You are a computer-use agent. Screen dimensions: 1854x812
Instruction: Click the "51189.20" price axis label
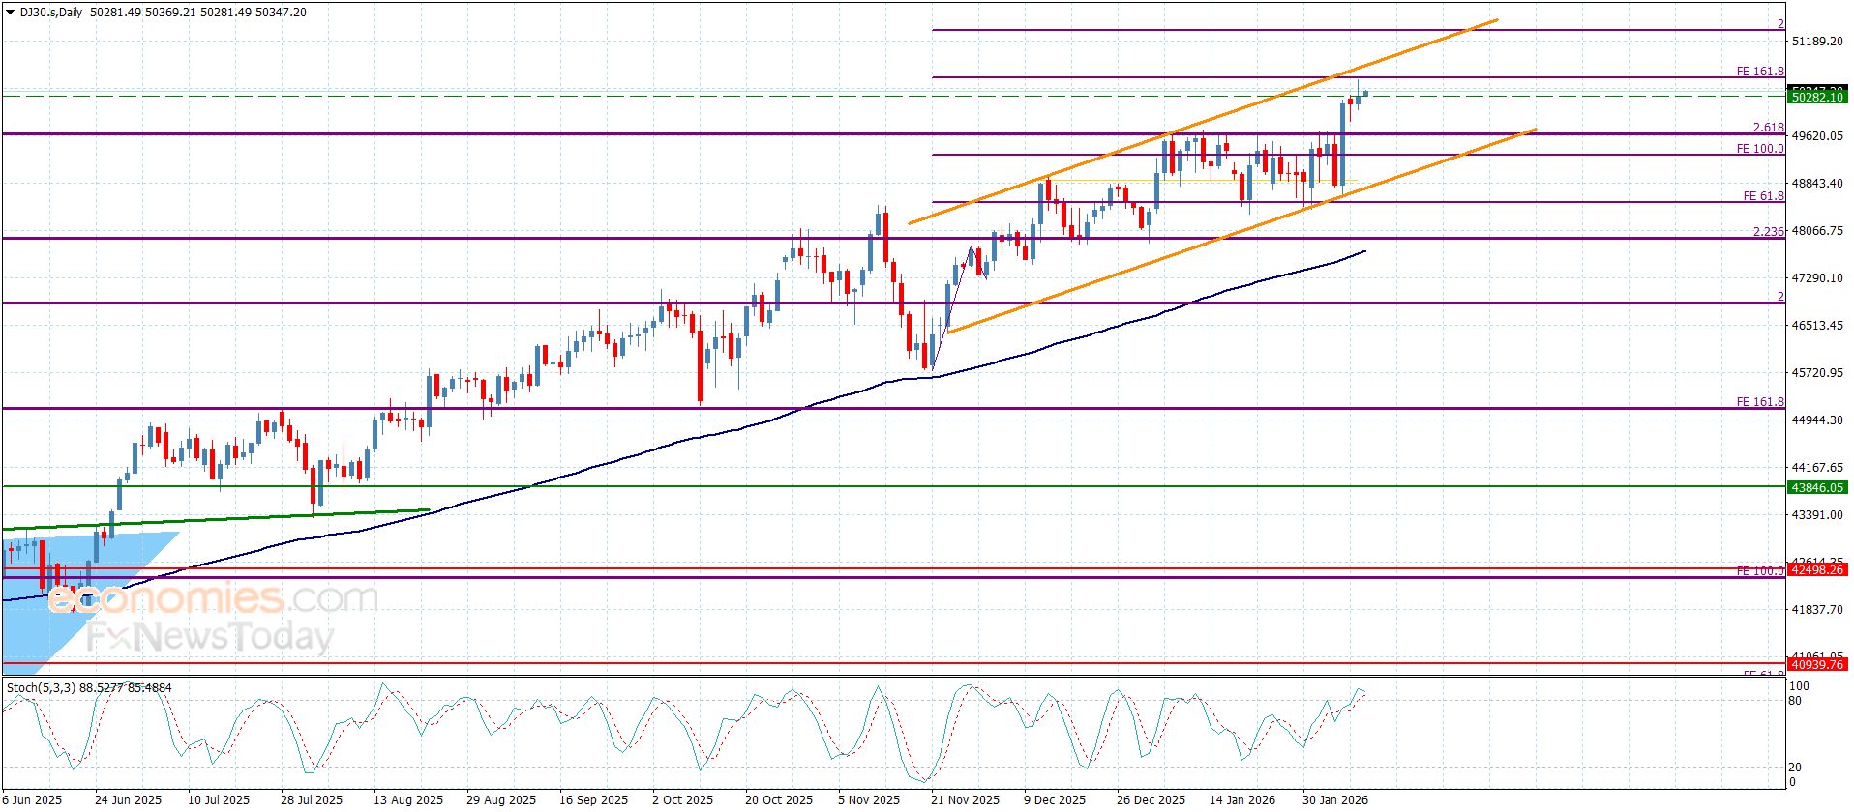point(1818,42)
